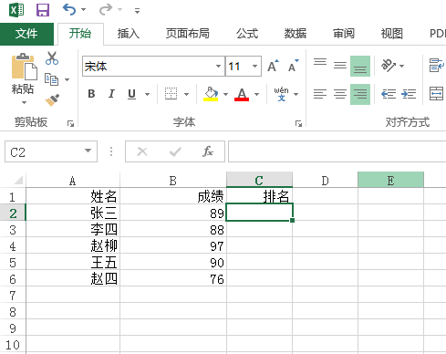Toggle Italic formatting
This screenshot has width=446, height=354.
(111, 94)
